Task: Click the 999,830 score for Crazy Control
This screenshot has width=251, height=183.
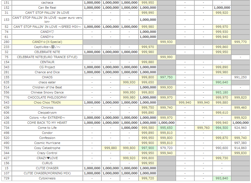Action: click(240, 153)
